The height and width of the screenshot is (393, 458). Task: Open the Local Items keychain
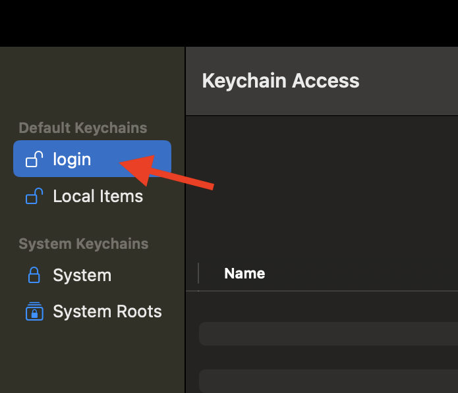coord(98,196)
